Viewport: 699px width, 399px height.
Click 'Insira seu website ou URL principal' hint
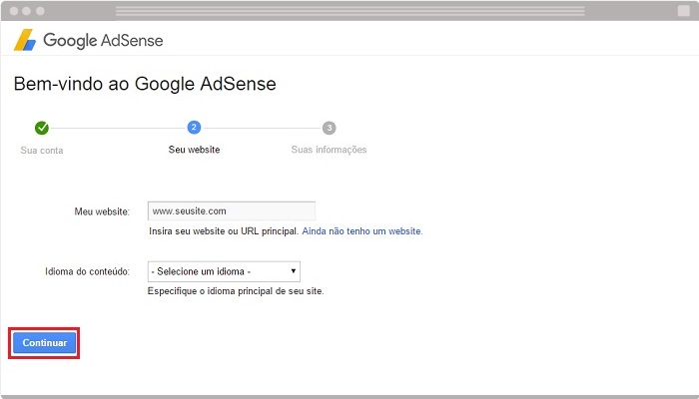(x=224, y=231)
